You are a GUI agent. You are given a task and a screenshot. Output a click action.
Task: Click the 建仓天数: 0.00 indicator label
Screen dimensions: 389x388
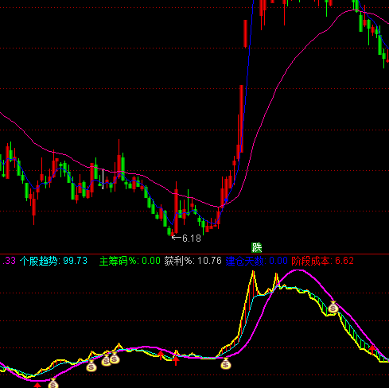coord(257,261)
